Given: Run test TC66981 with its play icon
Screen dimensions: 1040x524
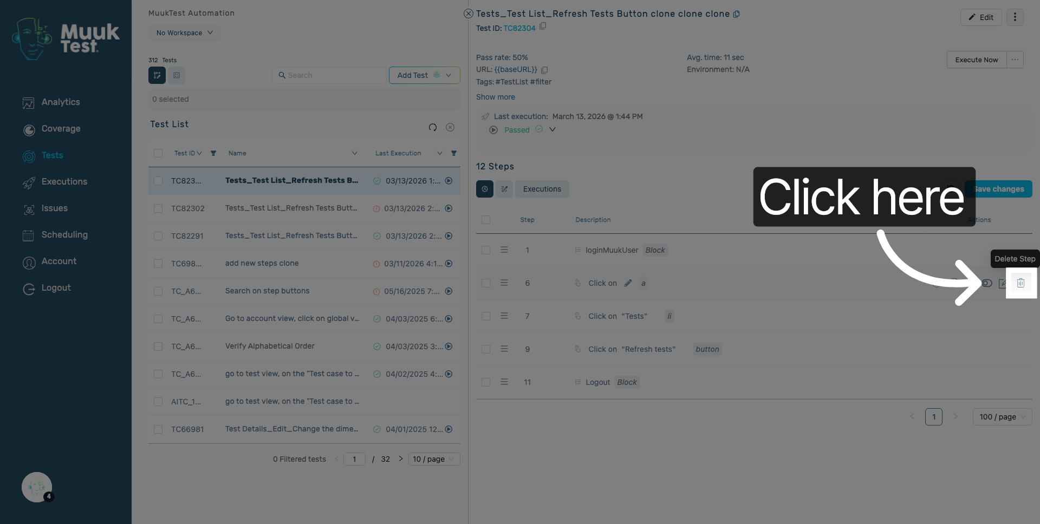Looking at the screenshot, I should click(448, 429).
